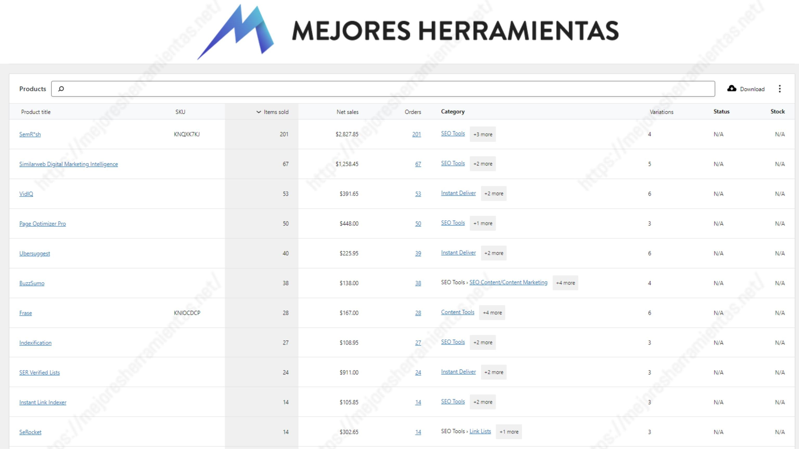
Task: Open VidIQ orders count 53
Action: [x=418, y=194]
